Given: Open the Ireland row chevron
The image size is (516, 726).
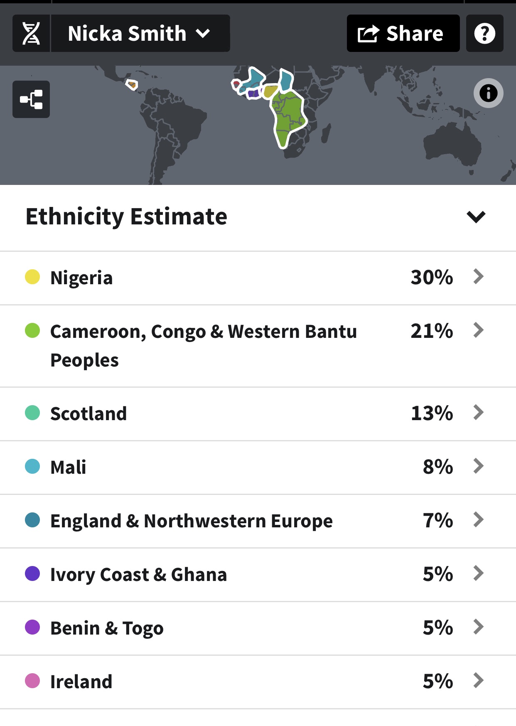Looking at the screenshot, I should click(x=479, y=681).
